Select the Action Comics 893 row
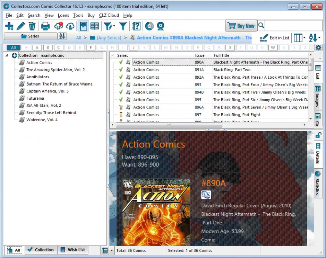The width and height of the screenshot is (326, 258). (210, 85)
